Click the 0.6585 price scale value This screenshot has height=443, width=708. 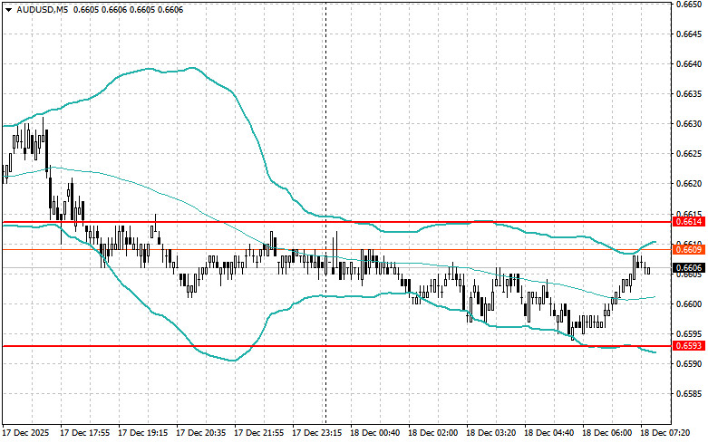pos(689,394)
